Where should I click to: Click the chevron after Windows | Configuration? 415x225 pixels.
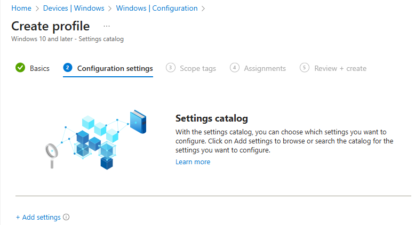click(x=203, y=9)
